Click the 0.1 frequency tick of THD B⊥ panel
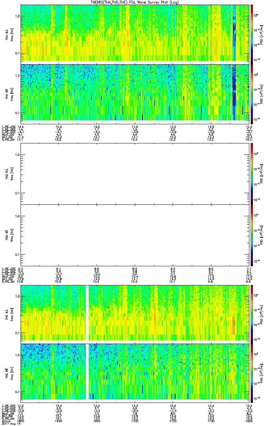This screenshot has width=266, height=426. [x=17, y=193]
